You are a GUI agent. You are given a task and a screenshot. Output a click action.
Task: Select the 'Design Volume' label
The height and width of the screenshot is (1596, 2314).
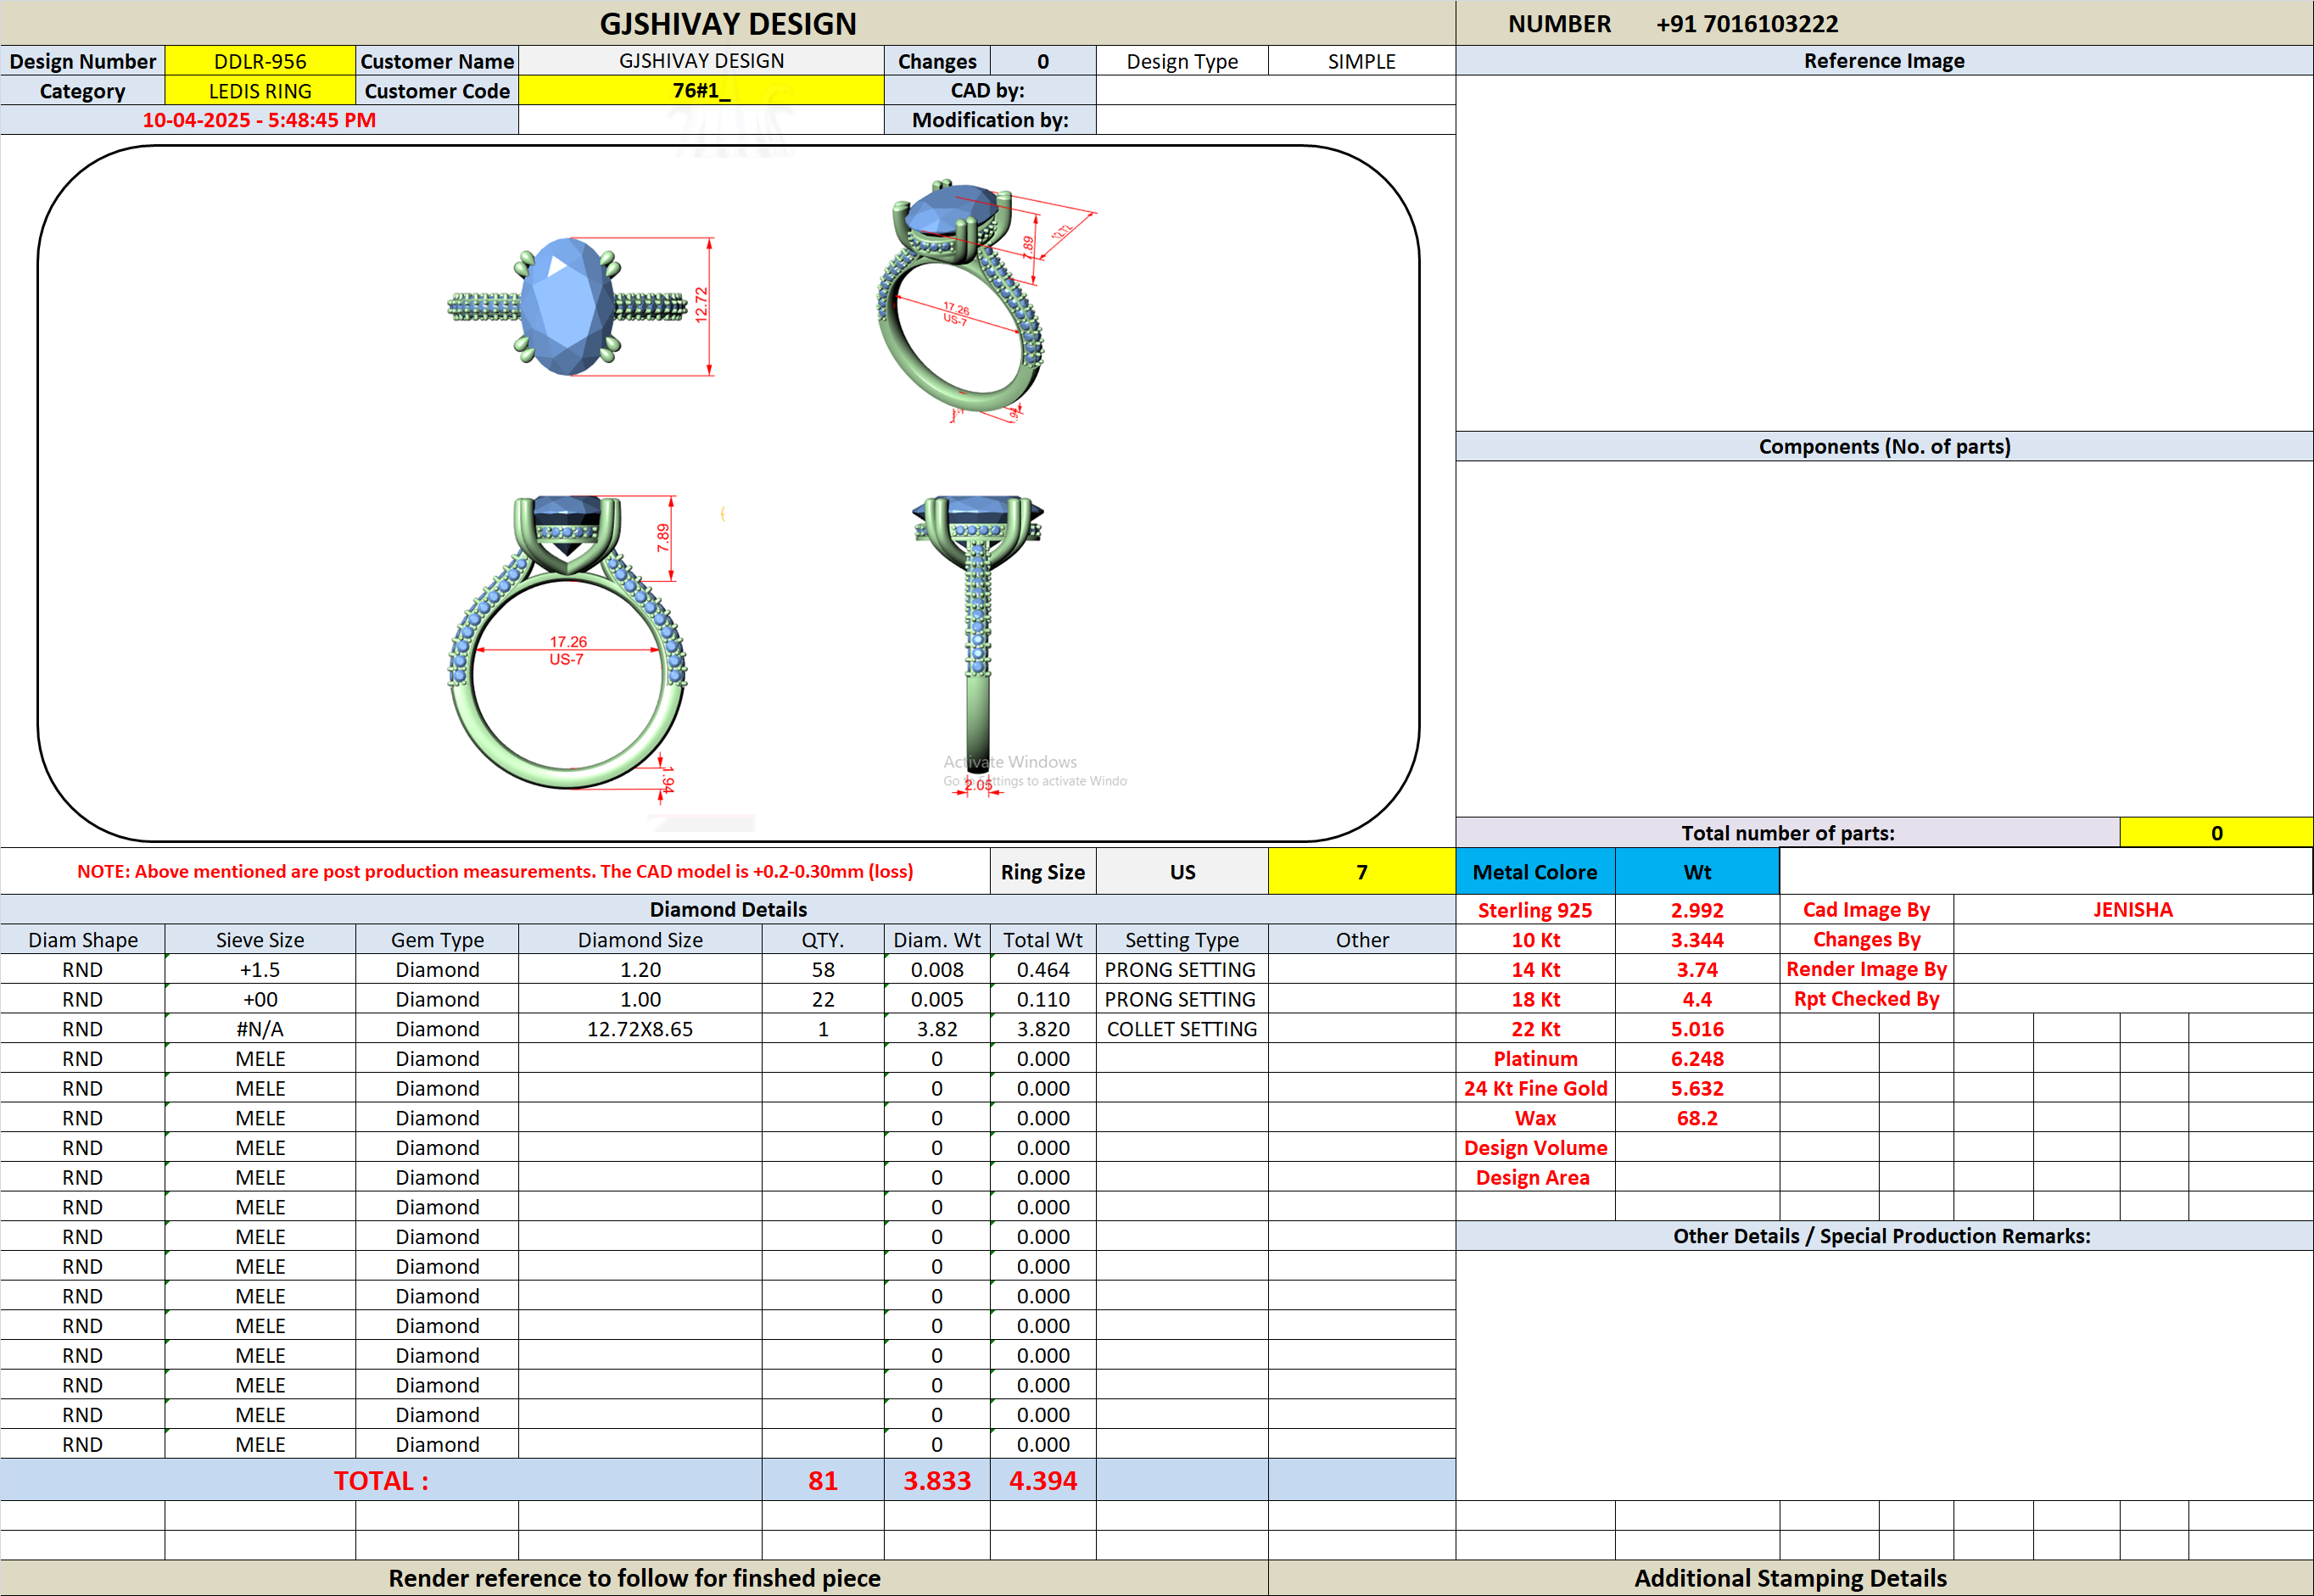1535,1148
